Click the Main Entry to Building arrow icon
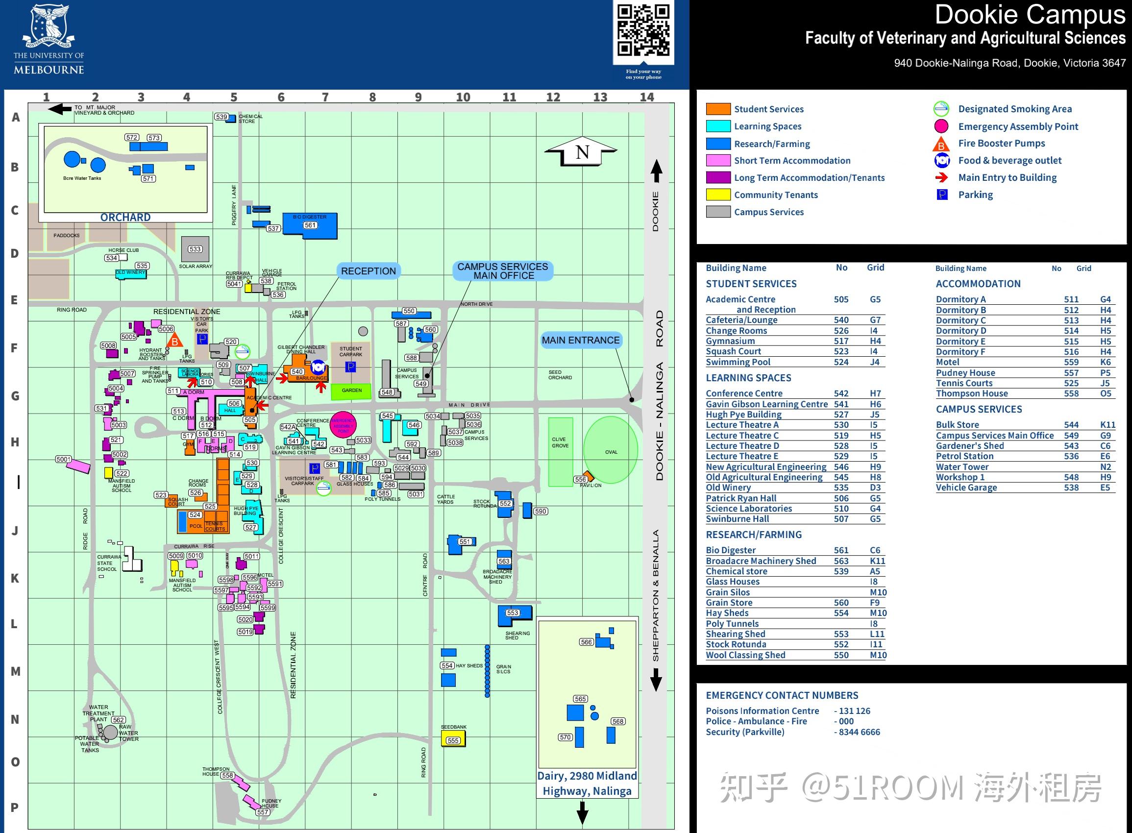This screenshot has width=1132, height=833. click(941, 177)
